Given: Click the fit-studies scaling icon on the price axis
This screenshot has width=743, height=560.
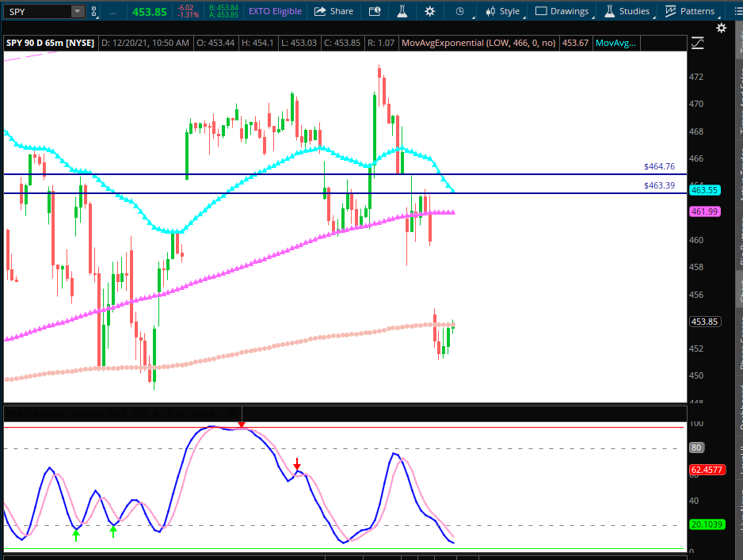Looking at the screenshot, I should coord(696,44).
